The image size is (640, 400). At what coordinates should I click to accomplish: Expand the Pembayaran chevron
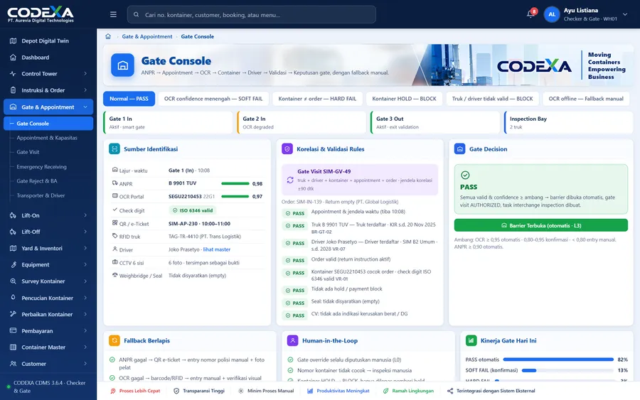[x=85, y=330]
